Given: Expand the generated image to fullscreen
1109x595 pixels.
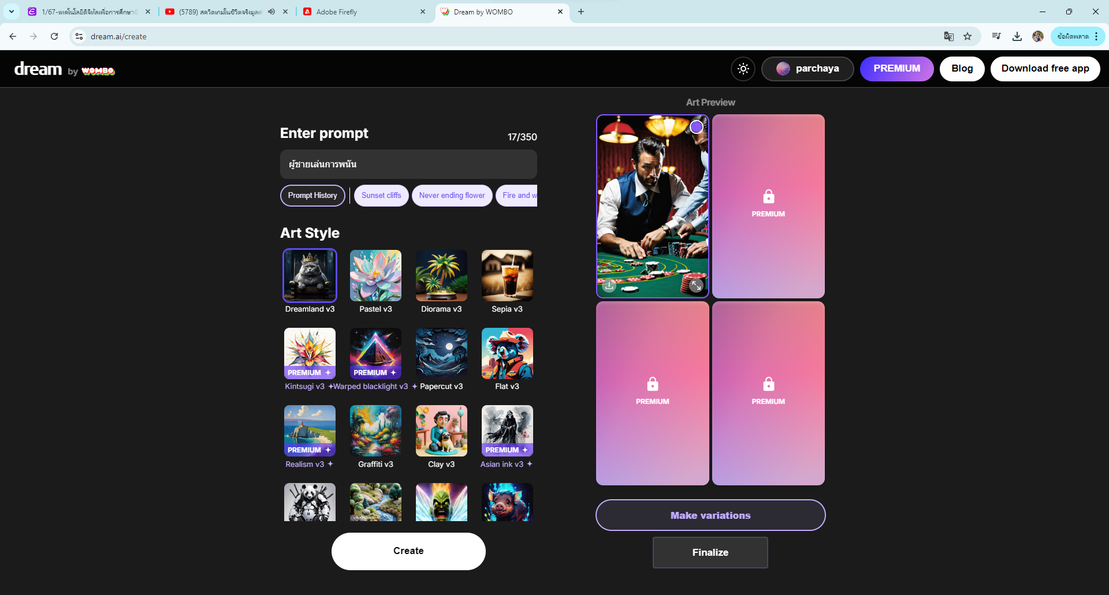Looking at the screenshot, I should pos(696,285).
